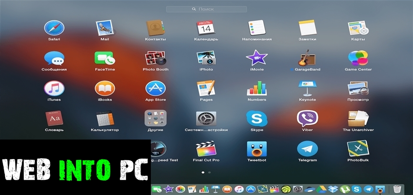Screen dimensions: 413x195
Task: Click the iBooks icon in the Dock
Action: tap(227, 189)
